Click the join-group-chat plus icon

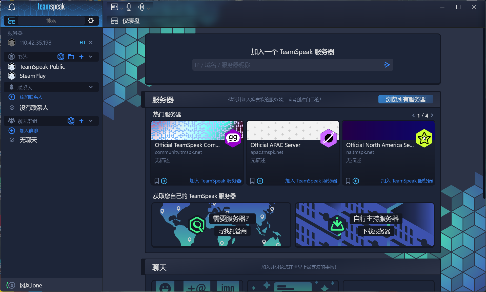pyautogui.click(x=12, y=131)
